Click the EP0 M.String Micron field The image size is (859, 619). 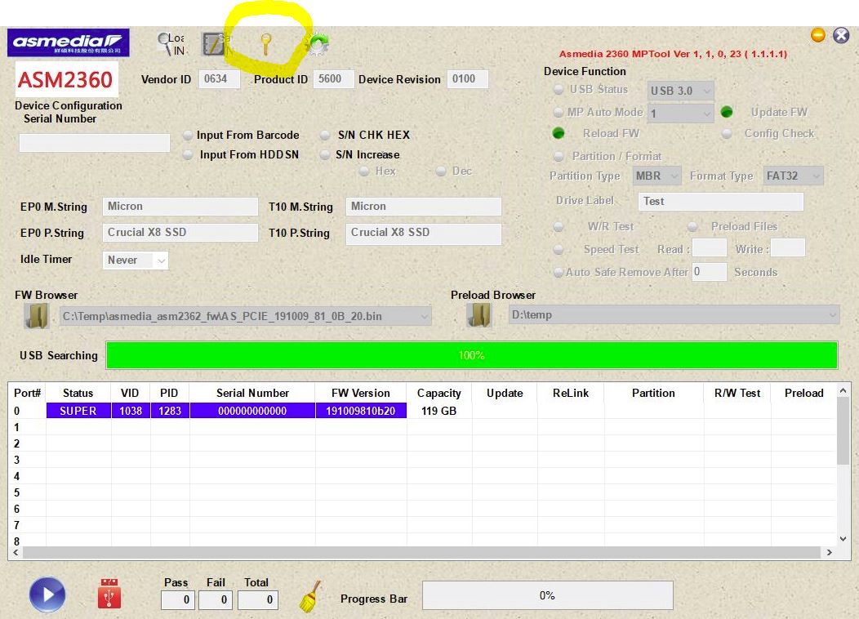tap(180, 207)
